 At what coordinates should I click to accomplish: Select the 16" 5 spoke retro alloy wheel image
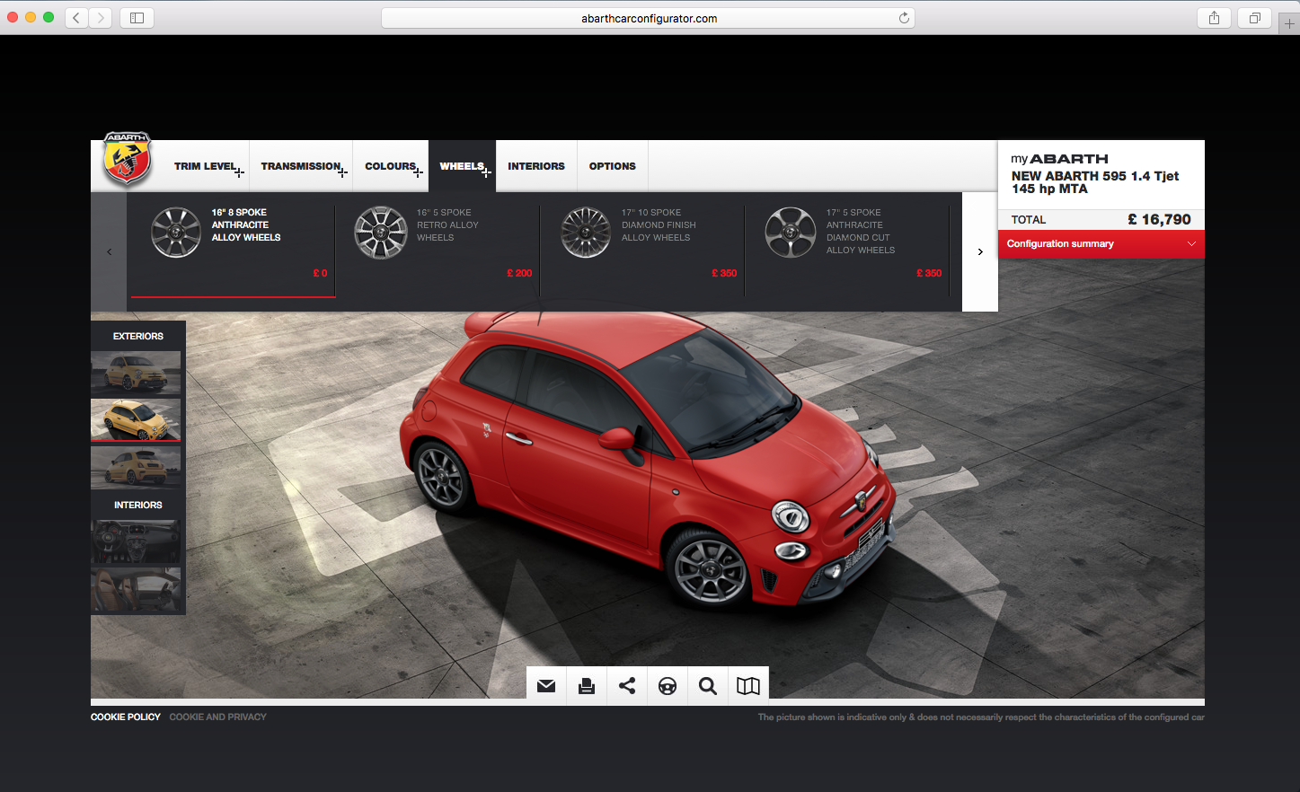click(381, 233)
